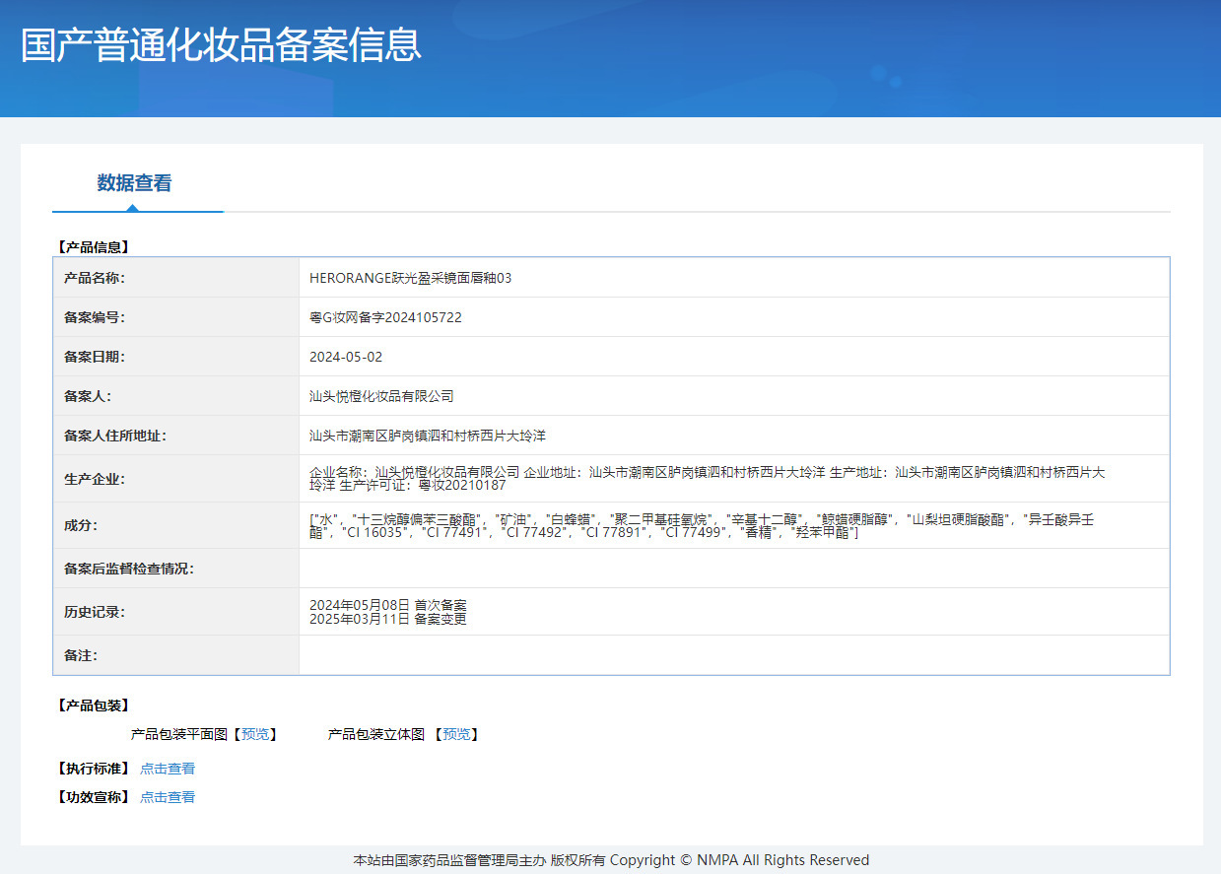Click the NMPA copyright footer text
The height and width of the screenshot is (874, 1221).
(x=611, y=860)
